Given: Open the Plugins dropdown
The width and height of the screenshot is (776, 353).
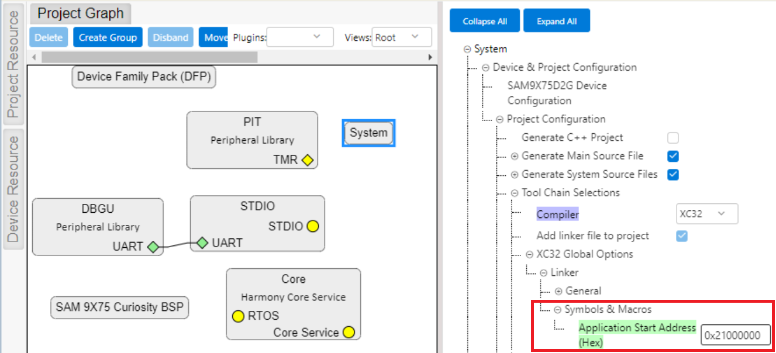Looking at the screenshot, I should pos(299,37).
